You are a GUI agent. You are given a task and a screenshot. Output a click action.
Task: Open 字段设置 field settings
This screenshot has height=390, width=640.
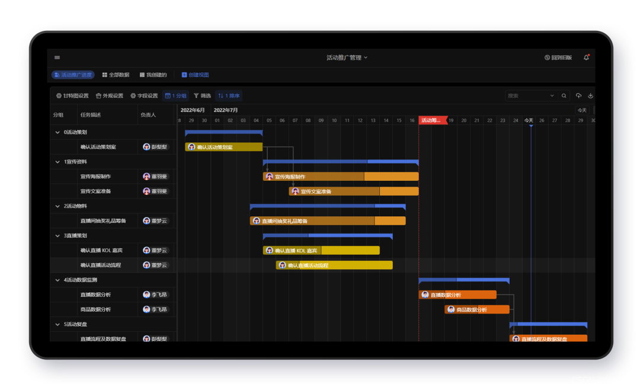[x=144, y=95]
